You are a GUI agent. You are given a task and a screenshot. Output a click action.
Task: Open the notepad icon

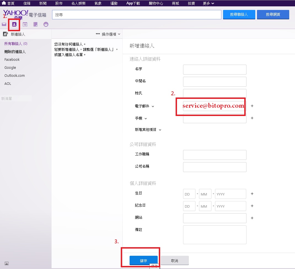[35, 24]
